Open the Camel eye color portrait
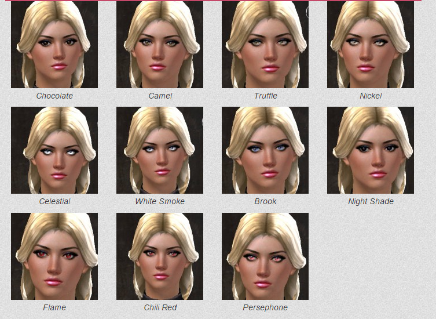Image resolution: width=436 pixels, height=319 pixels. [x=160, y=45]
